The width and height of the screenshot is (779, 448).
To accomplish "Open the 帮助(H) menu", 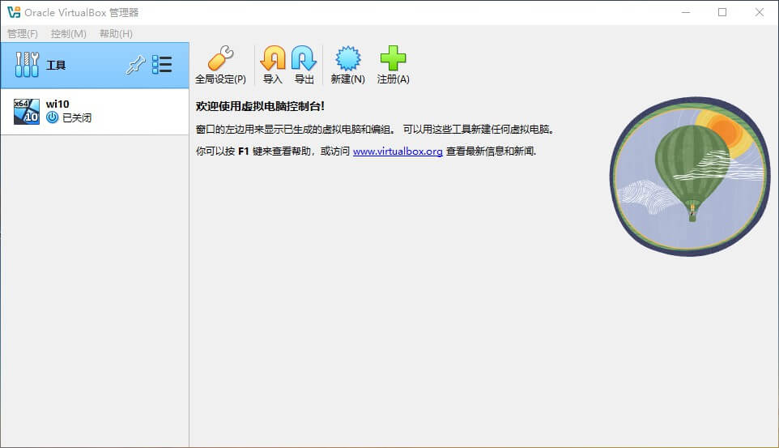I will pos(116,34).
